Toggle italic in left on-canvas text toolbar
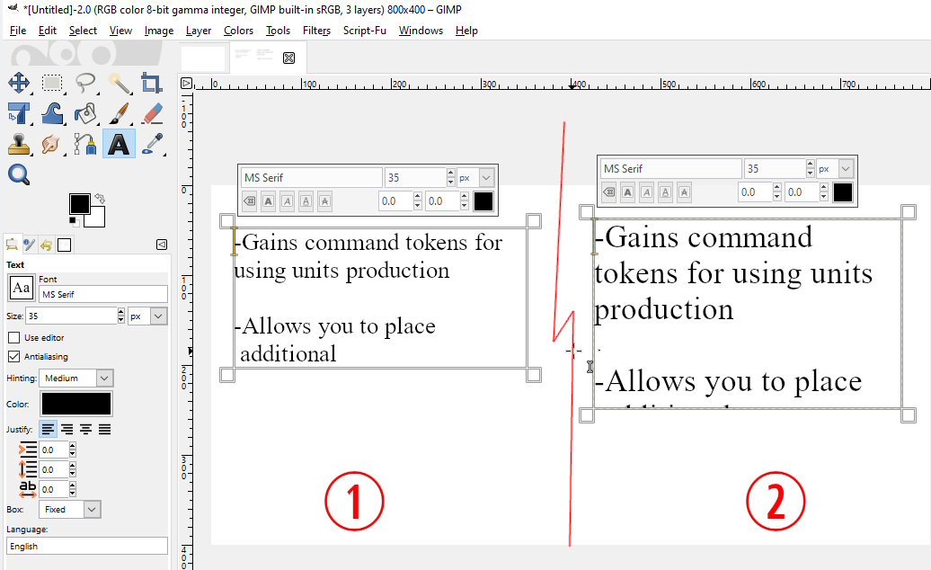This screenshot has width=931, height=570. (x=288, y=201)
